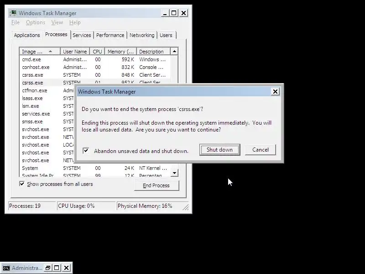Image resolution: width=365 pixels, height=274 pixels.
Task: Click the Processes: 19 status bar entry
Action: [32, 206]
